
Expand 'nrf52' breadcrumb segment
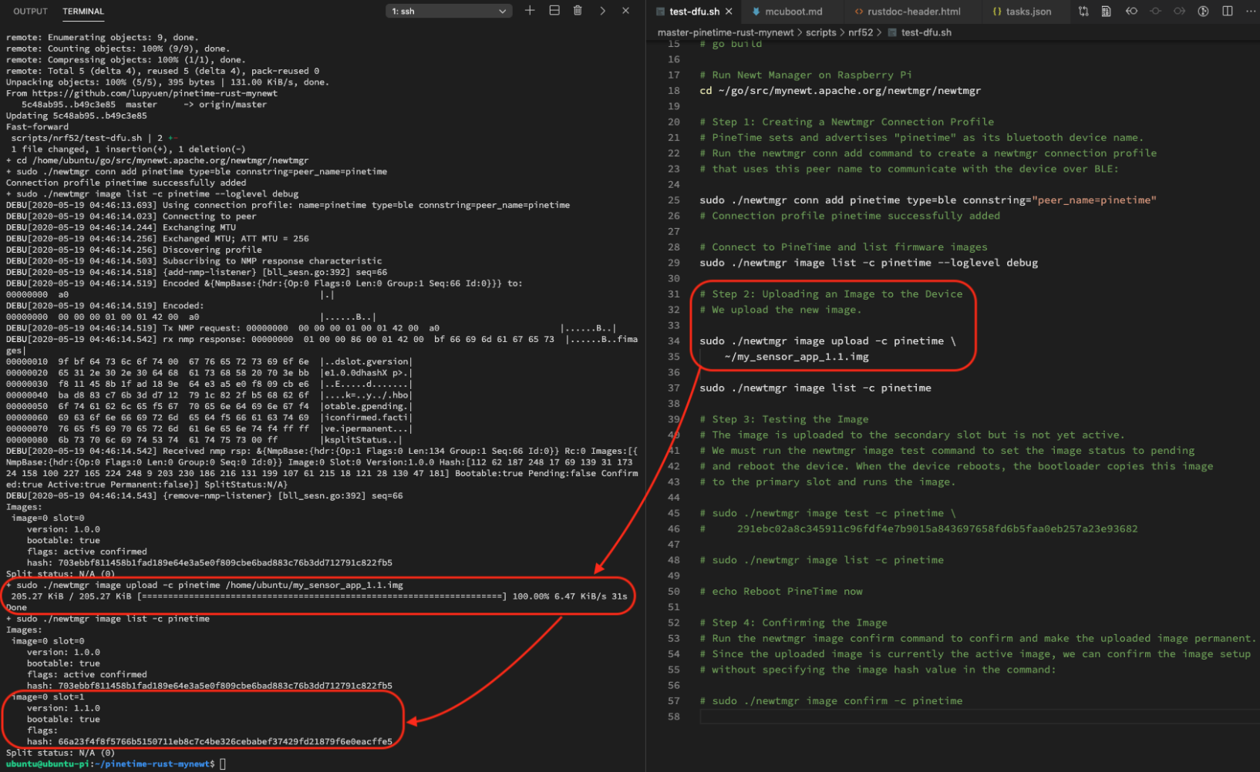pos(861,32)
